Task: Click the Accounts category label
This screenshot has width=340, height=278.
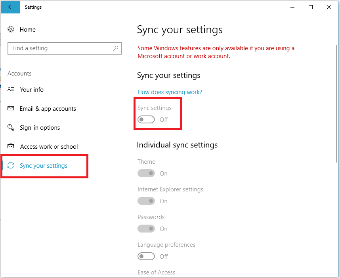Action: coord(19,73)
